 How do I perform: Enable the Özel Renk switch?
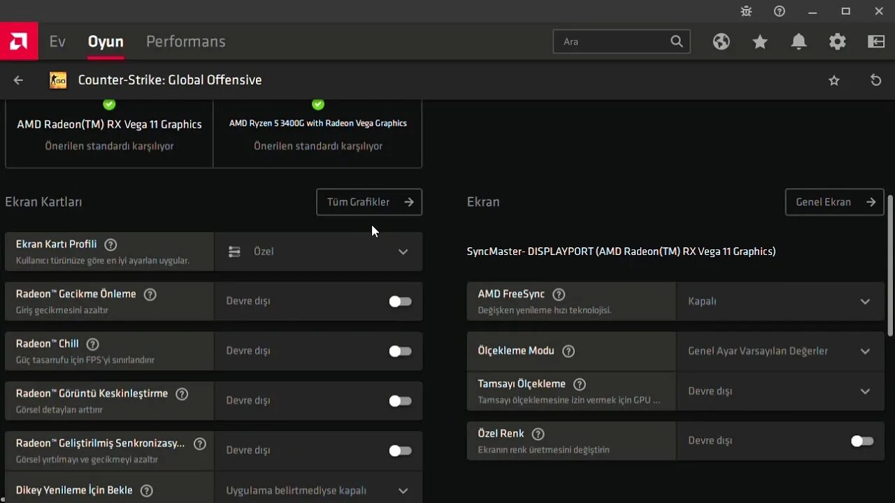tap(862, 441)
